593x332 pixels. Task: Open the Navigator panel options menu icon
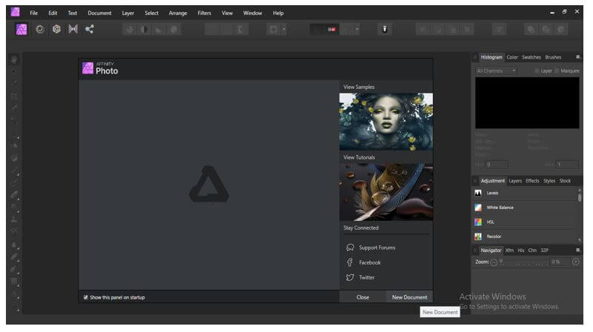point(578,250)
